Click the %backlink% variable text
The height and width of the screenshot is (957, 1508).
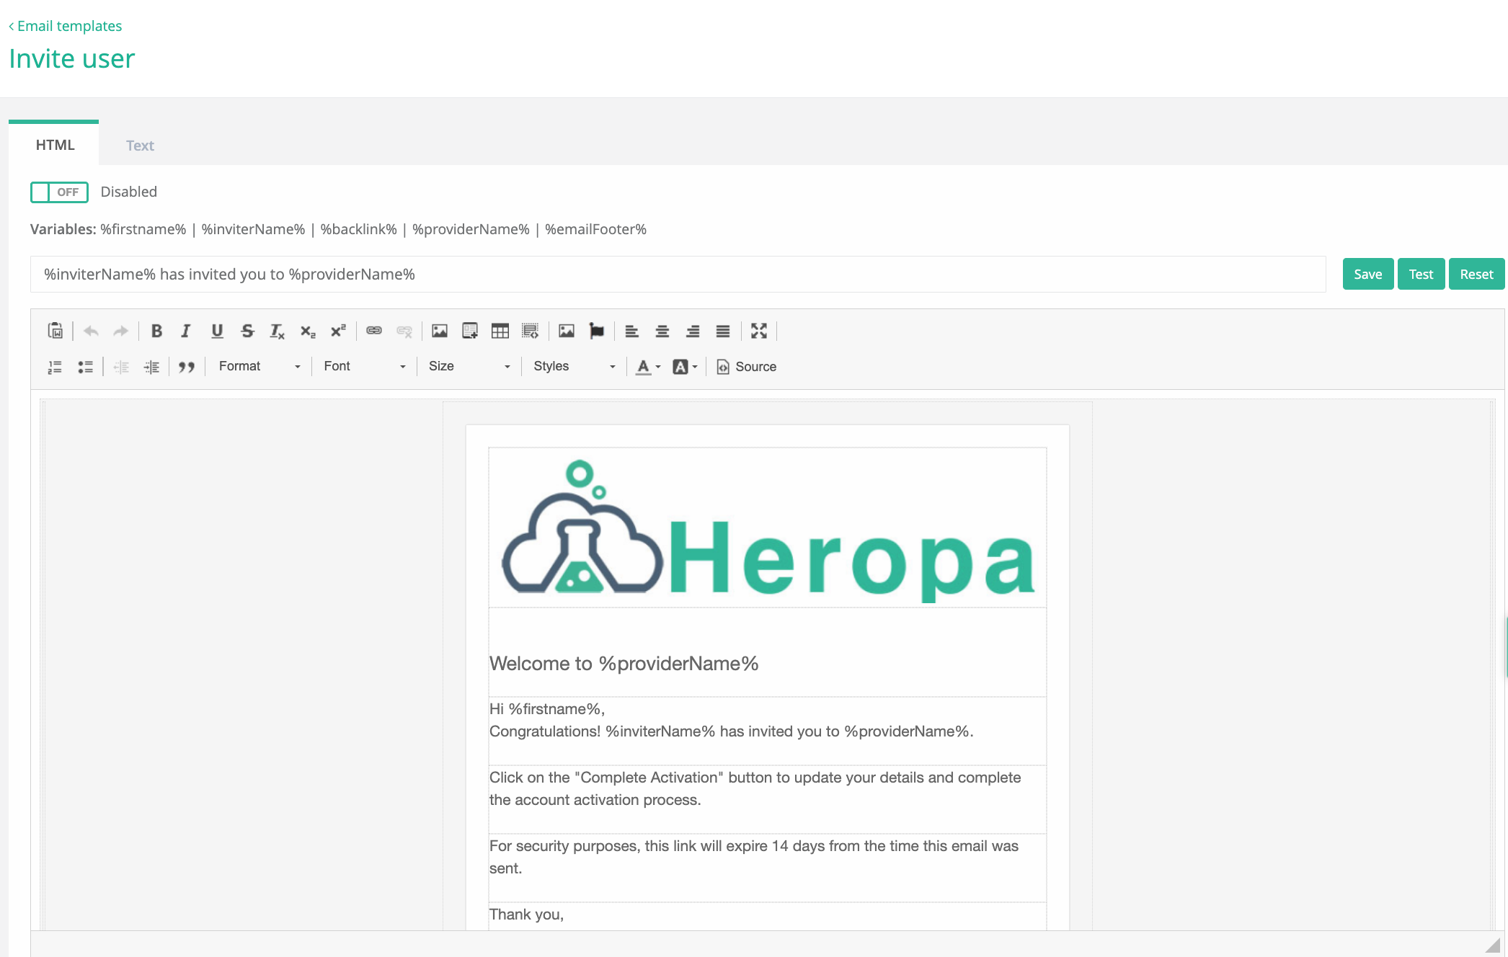(358, 229)
